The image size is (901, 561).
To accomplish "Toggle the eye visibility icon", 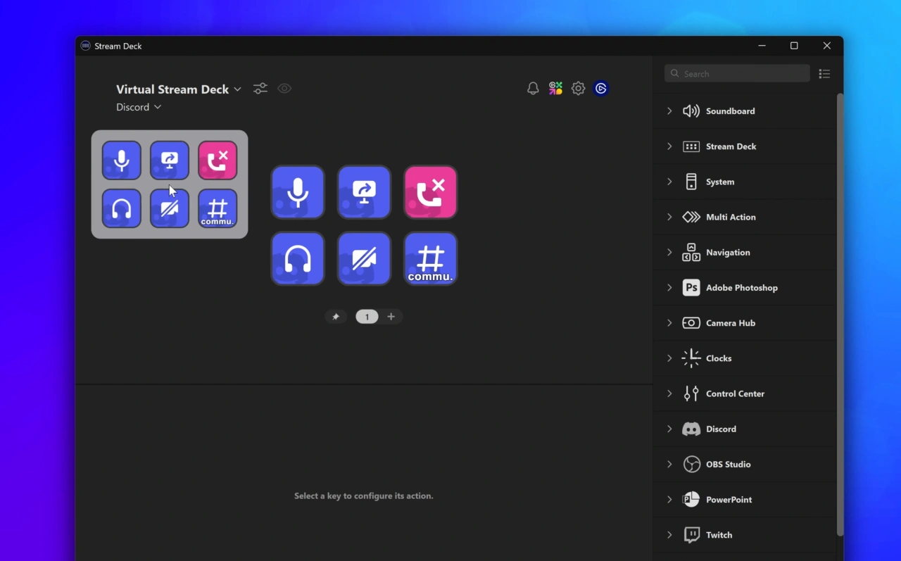I will coord(284,89).
